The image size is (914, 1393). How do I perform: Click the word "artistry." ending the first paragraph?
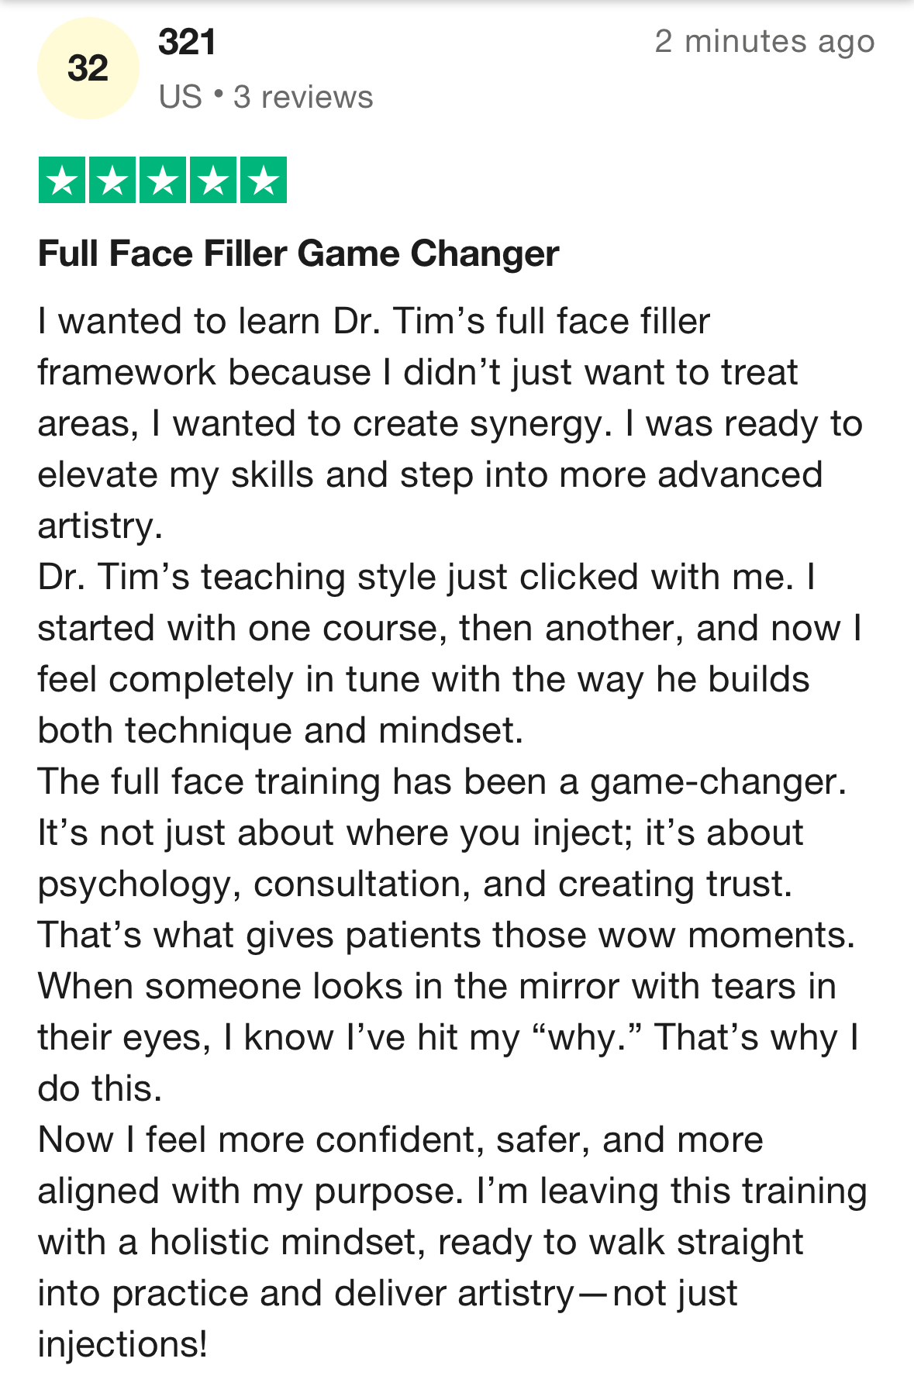click(100, 526)
